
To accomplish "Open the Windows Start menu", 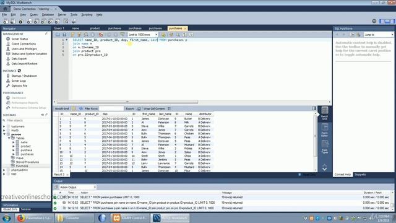I will (7, 218).
